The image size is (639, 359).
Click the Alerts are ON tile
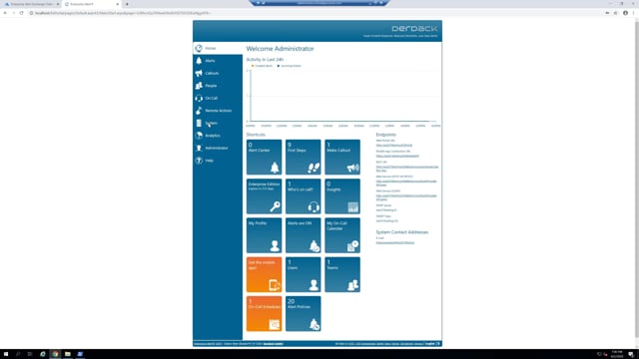(x=303, y=235)
